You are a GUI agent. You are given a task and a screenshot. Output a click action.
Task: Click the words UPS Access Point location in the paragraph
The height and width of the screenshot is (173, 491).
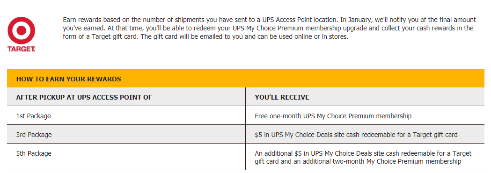click(299, 20)
